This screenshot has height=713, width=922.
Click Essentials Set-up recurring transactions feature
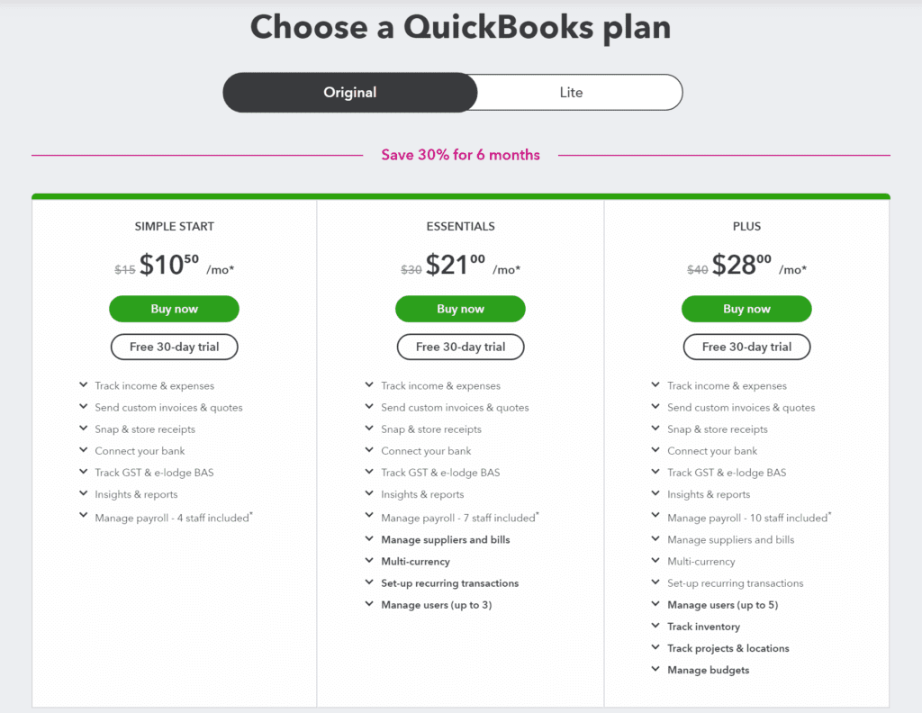450,583
